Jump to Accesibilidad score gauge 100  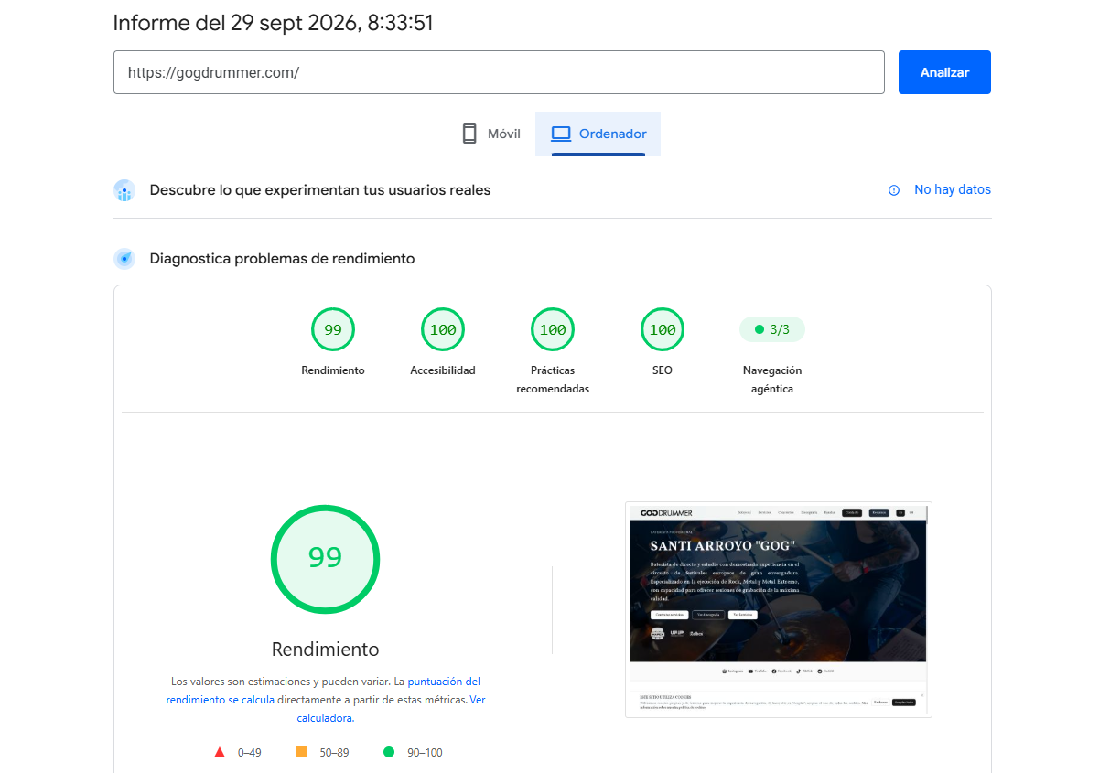tap(443, 329)
